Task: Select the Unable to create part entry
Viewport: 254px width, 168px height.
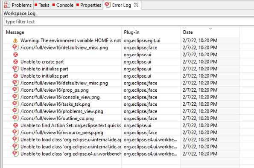Action: click(x=42, y=62)
